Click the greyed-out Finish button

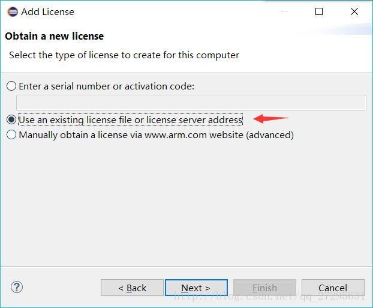[x=264, y=288]
